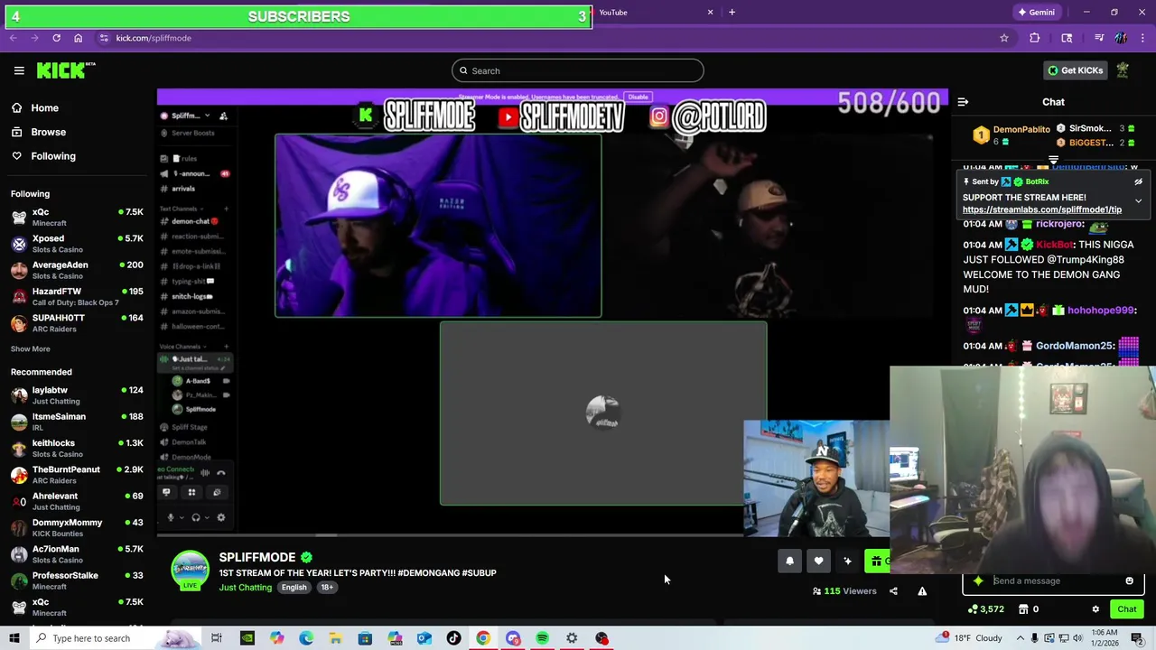Open NVIDIA app from the taskbar

[x=247, y=638]
